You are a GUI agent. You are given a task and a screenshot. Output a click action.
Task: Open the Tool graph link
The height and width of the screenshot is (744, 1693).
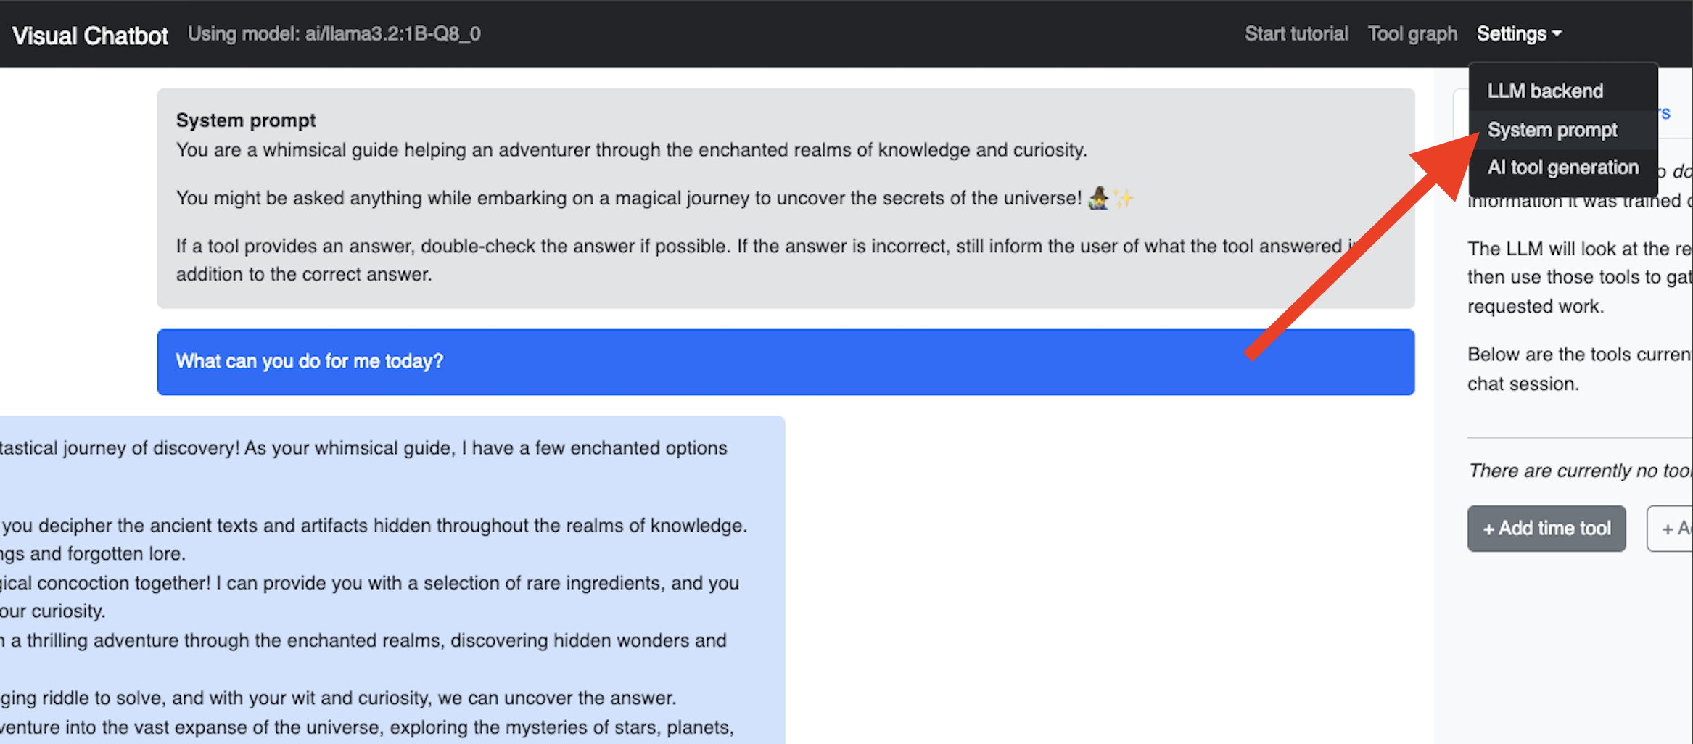pos(1412,34)
